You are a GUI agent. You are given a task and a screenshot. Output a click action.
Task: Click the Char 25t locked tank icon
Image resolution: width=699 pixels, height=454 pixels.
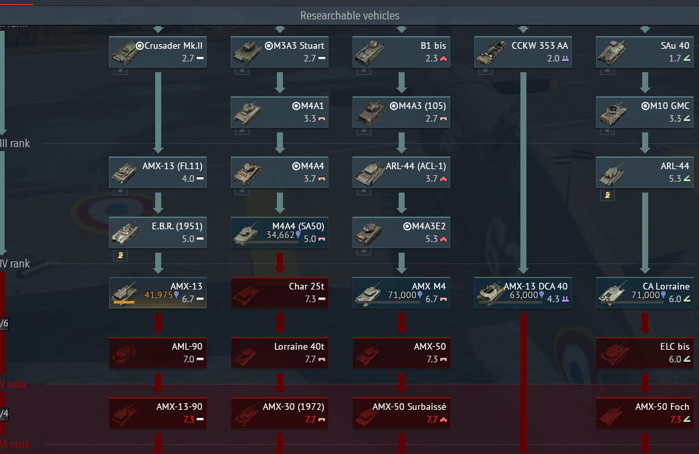click(247, 294)
